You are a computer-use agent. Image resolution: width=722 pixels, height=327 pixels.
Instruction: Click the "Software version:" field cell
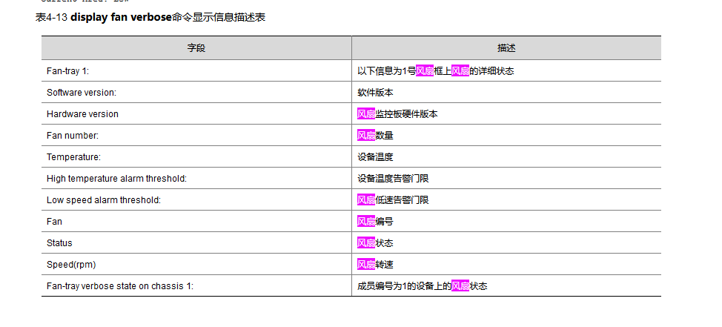82,93
